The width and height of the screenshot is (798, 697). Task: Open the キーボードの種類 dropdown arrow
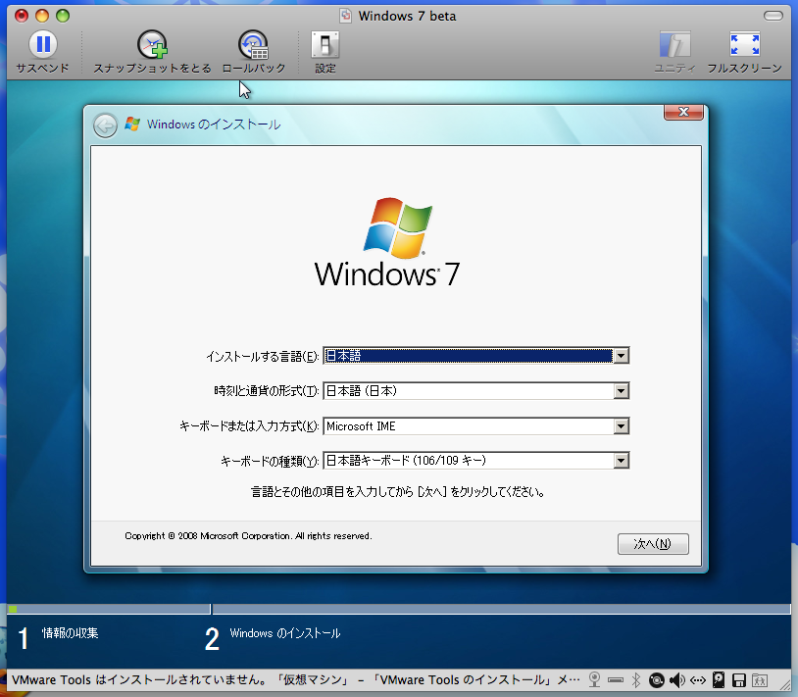coord(621,461)
